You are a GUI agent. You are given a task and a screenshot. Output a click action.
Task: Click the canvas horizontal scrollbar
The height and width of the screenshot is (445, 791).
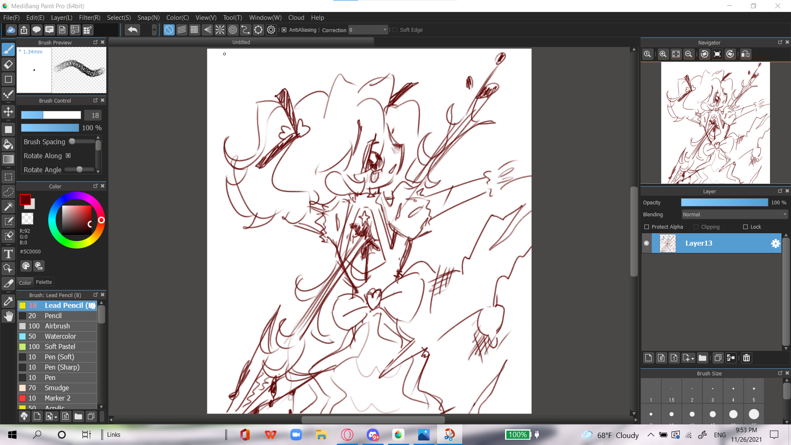coord(373,420)
